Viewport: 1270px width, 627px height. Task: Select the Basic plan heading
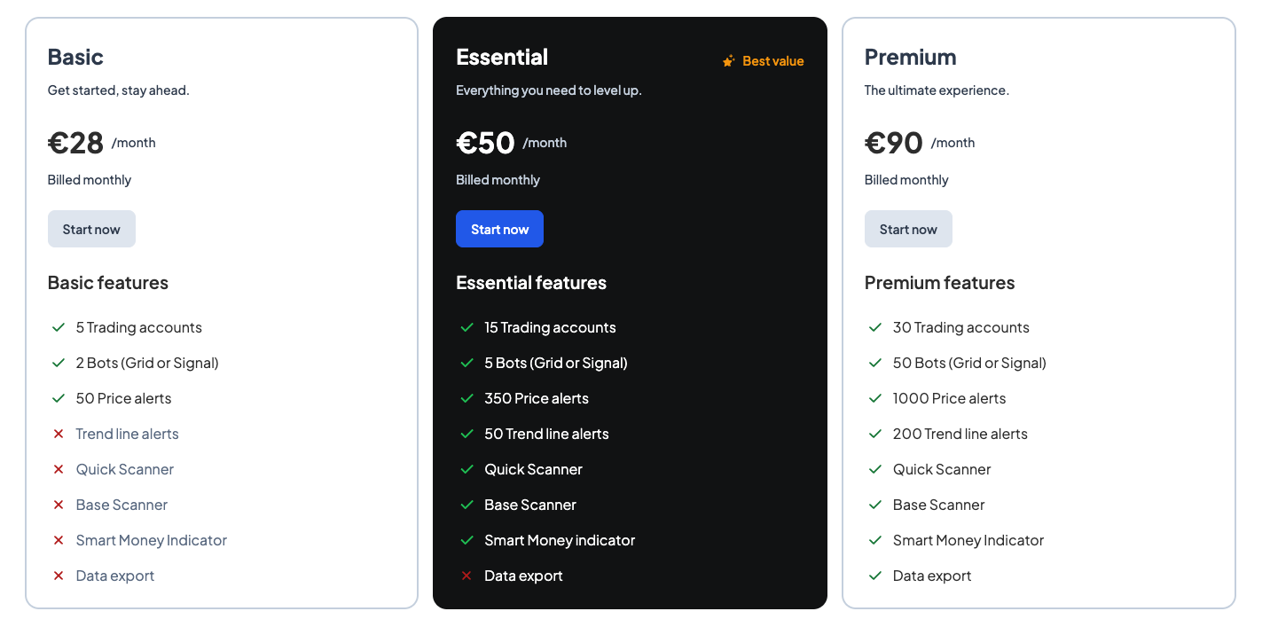(75, 57)
